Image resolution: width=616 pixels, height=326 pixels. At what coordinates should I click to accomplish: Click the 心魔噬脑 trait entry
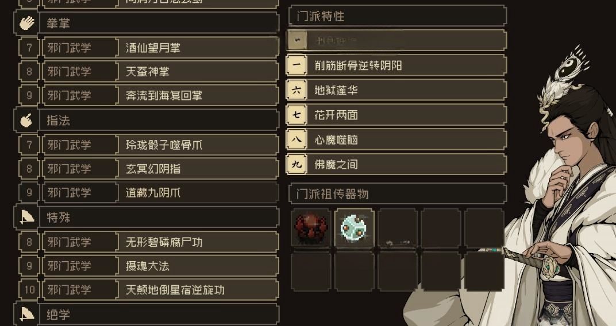pyautogui.click(x=397, y=139)
